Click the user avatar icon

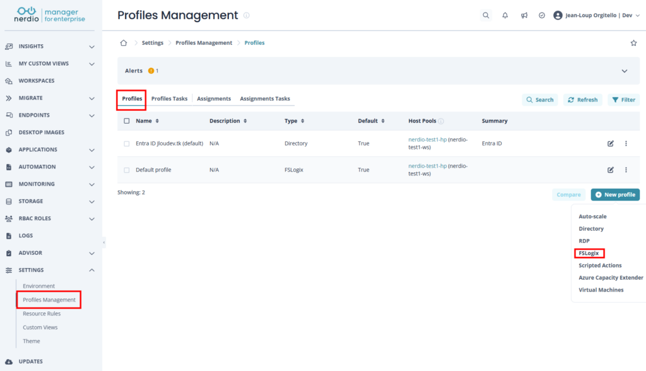coord(558,15)
